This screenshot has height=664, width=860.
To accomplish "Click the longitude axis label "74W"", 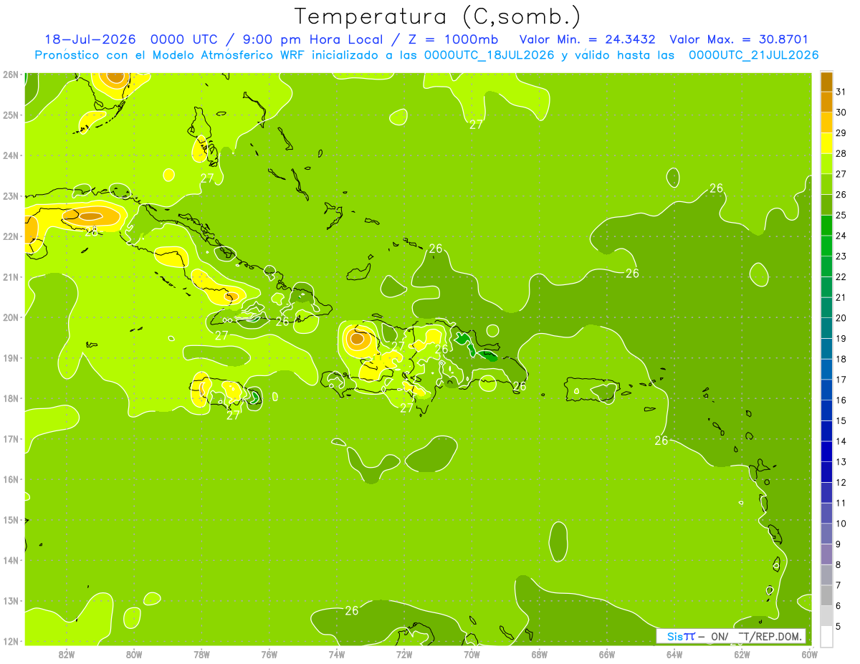I will click(337, 654).
